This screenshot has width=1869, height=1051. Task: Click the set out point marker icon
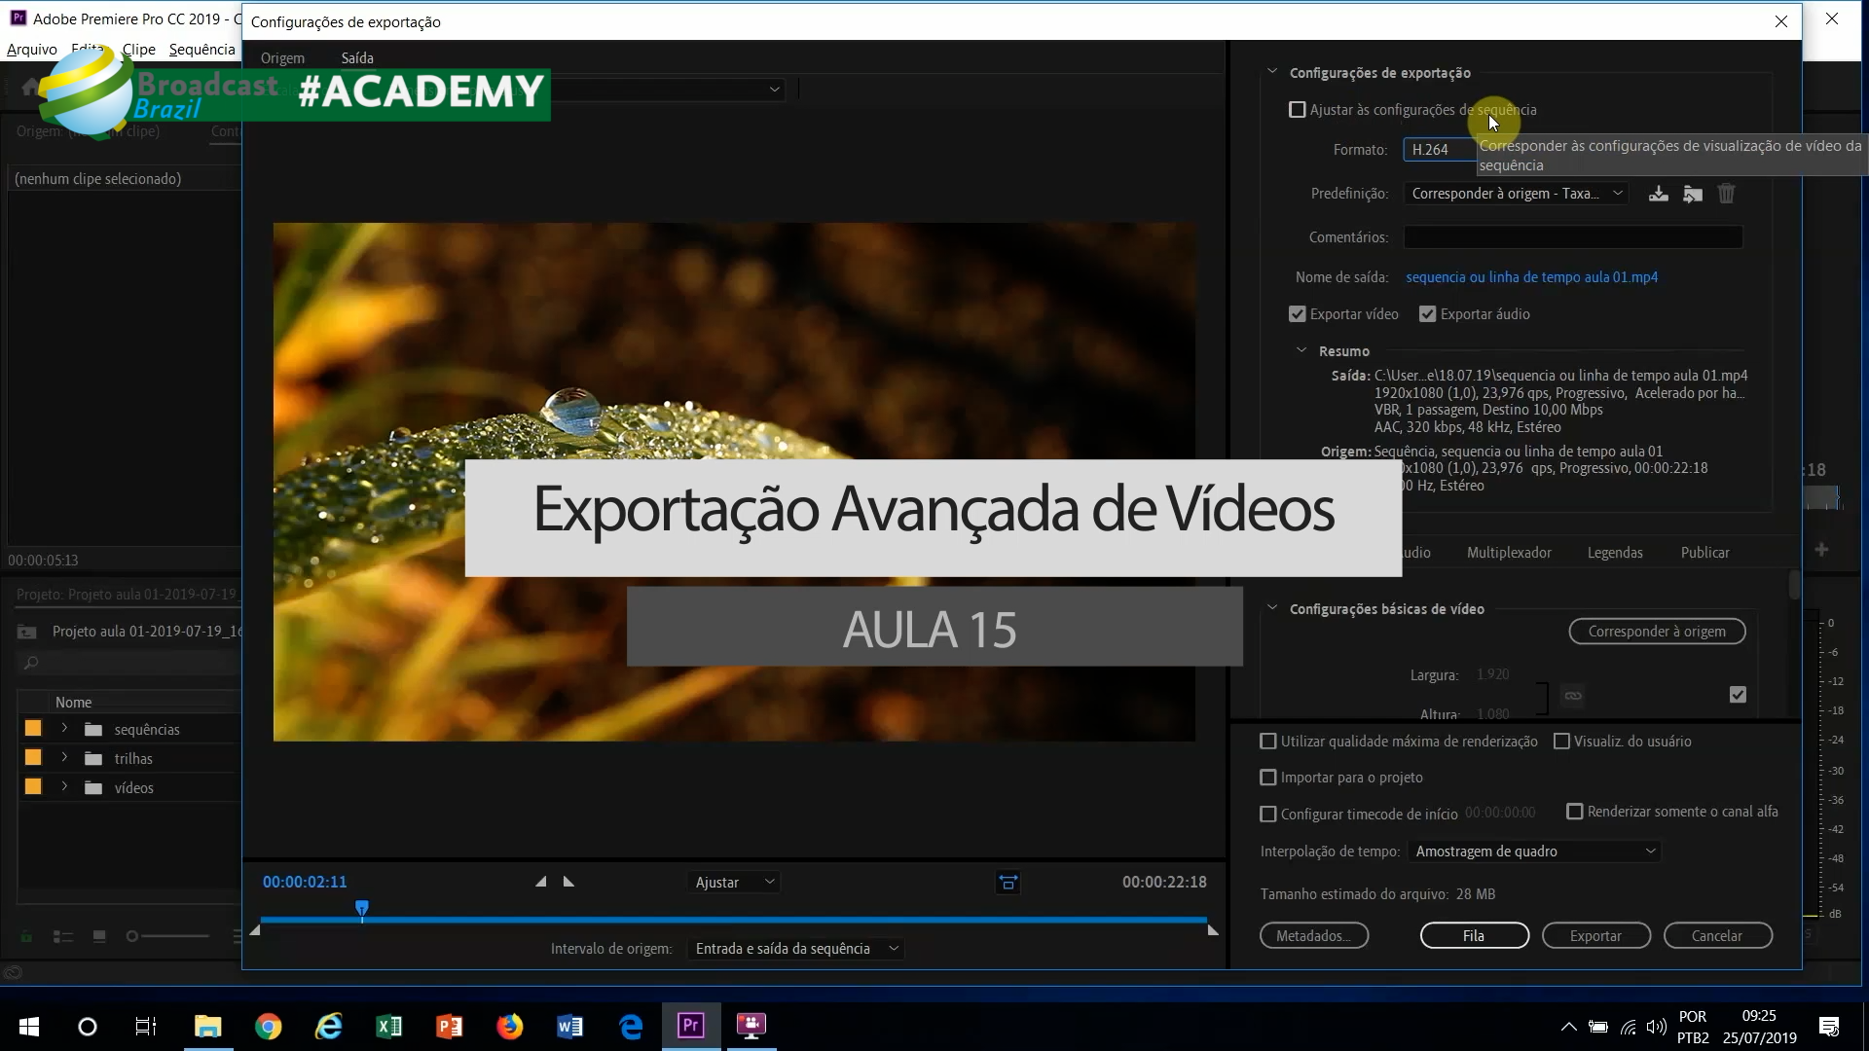[569, 882]
